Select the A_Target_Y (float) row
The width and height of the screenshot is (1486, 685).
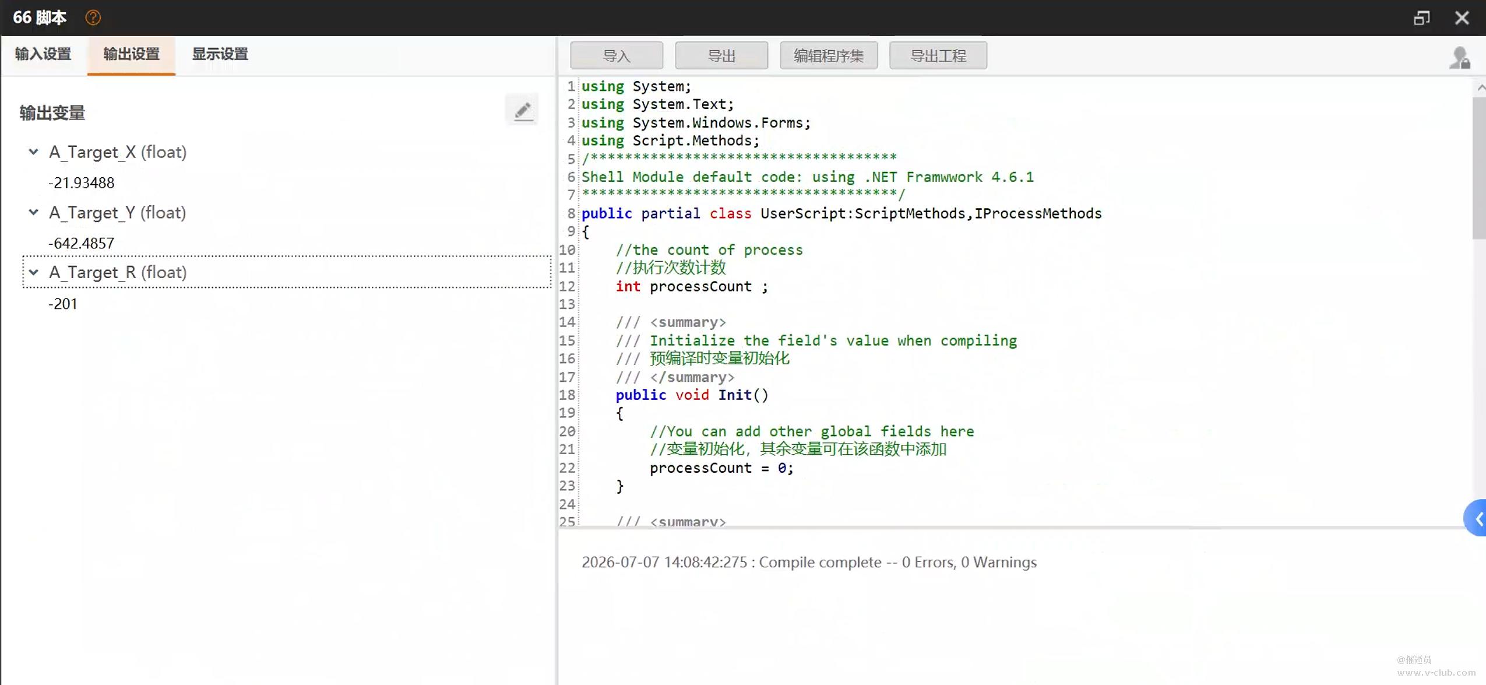click(x=287, y=212)
